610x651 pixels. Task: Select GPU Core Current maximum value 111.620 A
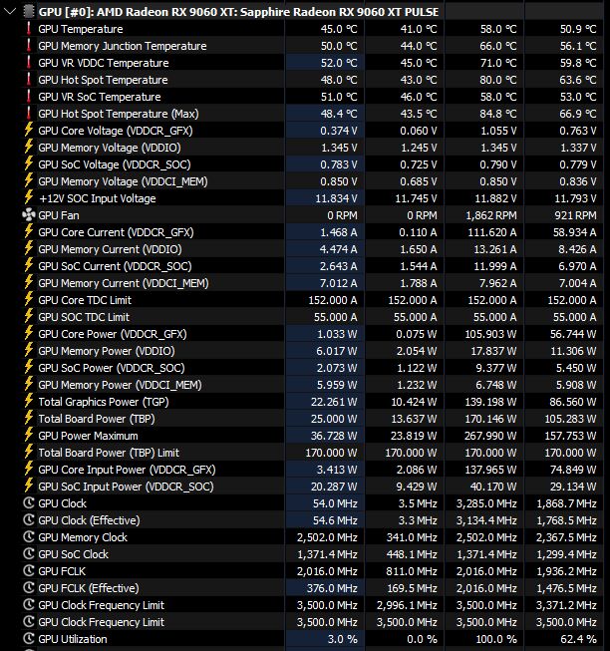492,232
